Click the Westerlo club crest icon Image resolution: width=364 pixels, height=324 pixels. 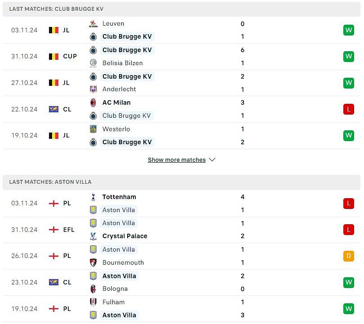93,129
